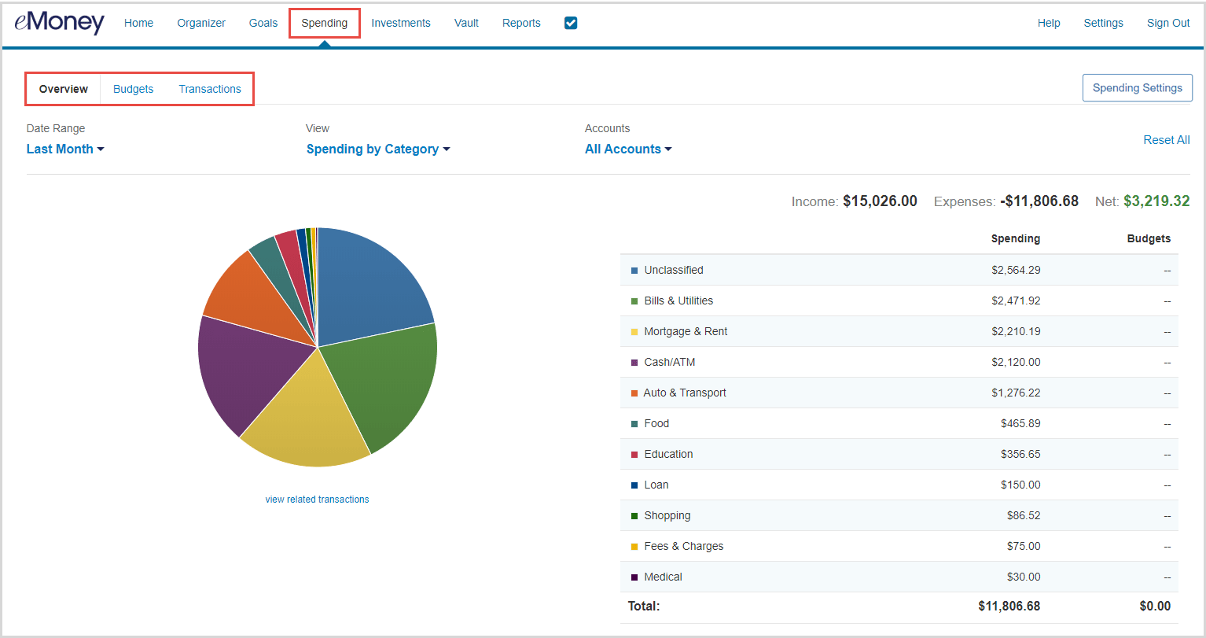Viewport: 1206px width, 638px height.
Task: Open the Spending by Category view dropdown
Action: tap(378, 149)
